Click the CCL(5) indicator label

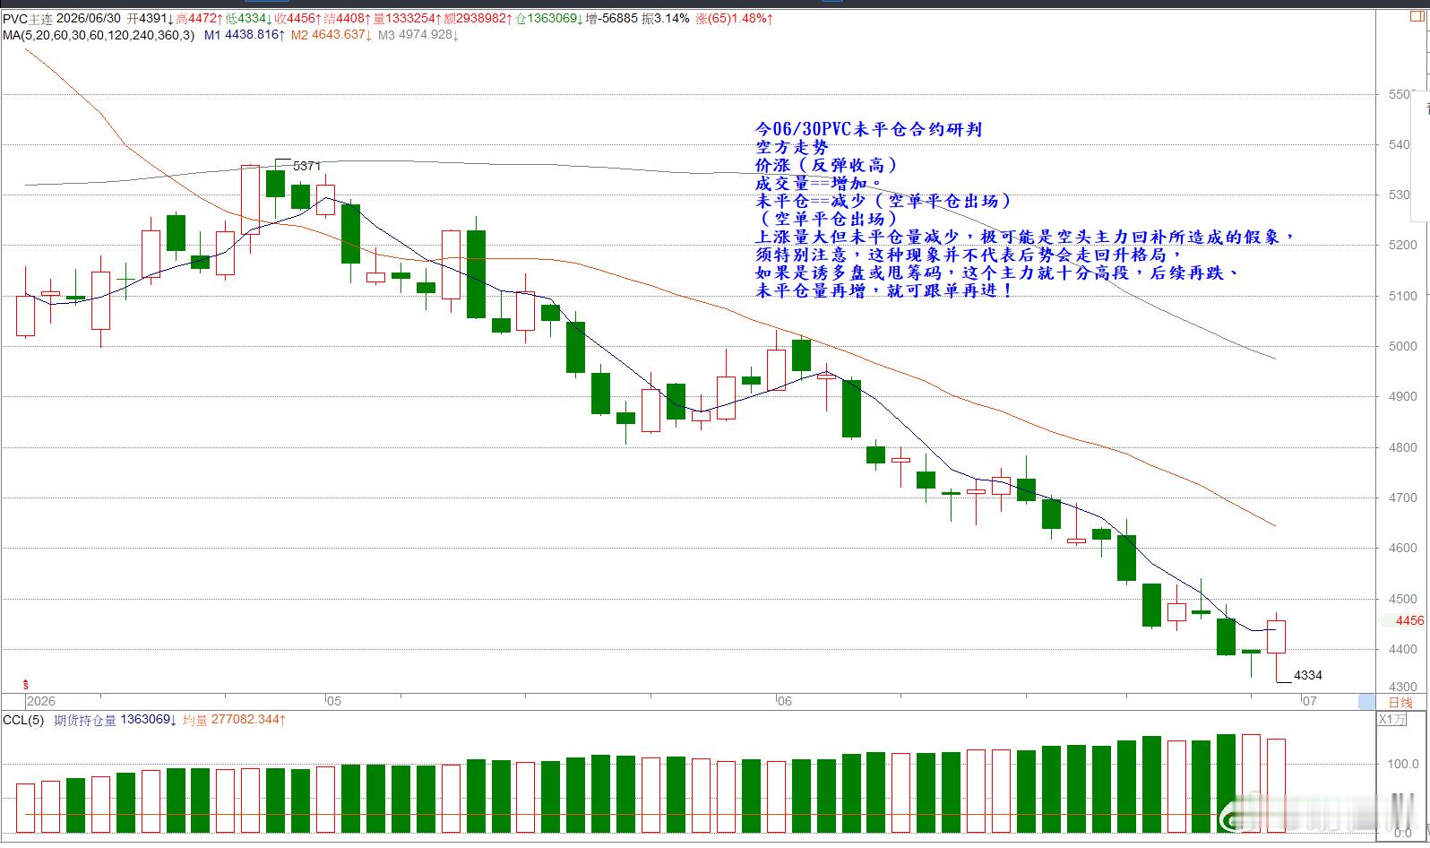tap(23, 720)
